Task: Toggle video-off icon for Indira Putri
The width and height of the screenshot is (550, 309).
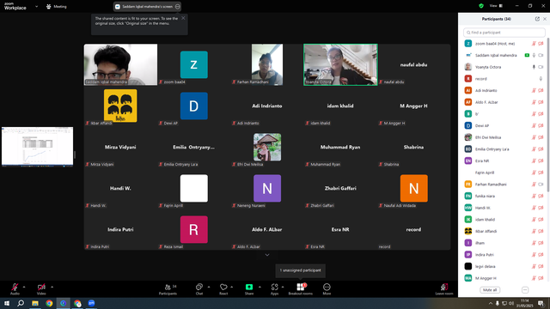Action: point(541,255)
